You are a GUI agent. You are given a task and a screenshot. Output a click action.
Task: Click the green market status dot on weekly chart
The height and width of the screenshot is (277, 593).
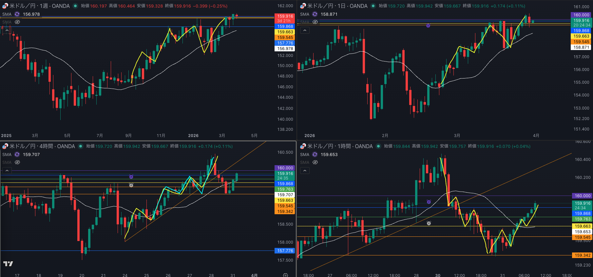75,6
